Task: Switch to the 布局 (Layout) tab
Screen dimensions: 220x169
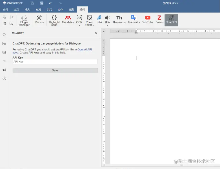Action: [38, 10]
